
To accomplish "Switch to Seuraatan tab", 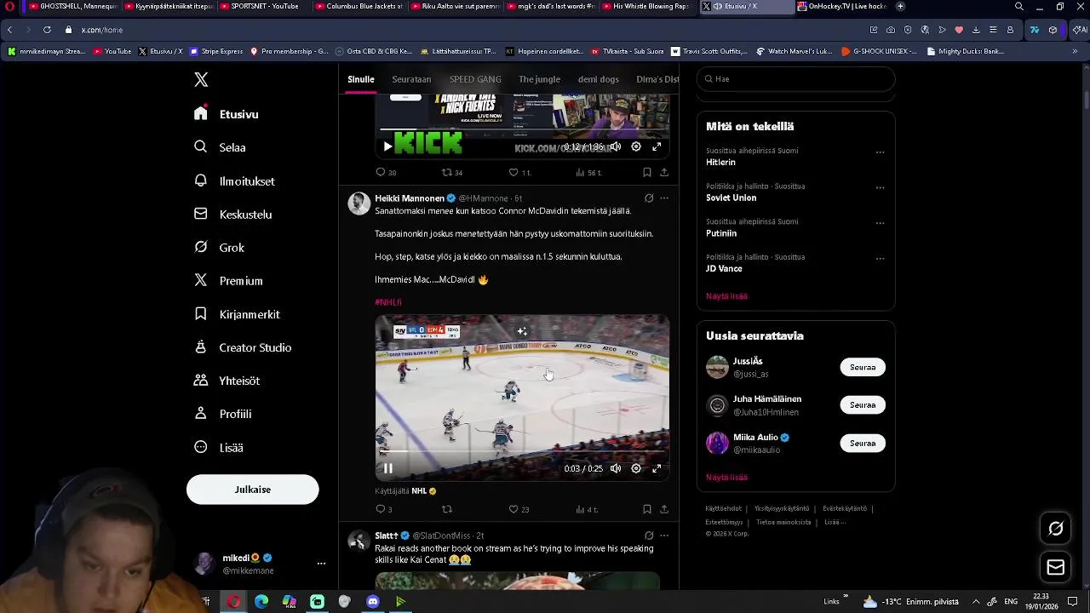I will (x=411, y=79).
